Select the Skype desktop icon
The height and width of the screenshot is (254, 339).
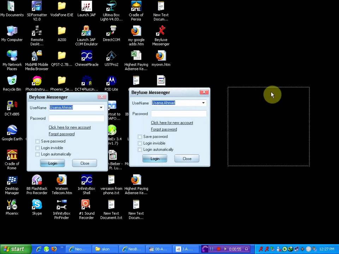(x=37, y=207)
